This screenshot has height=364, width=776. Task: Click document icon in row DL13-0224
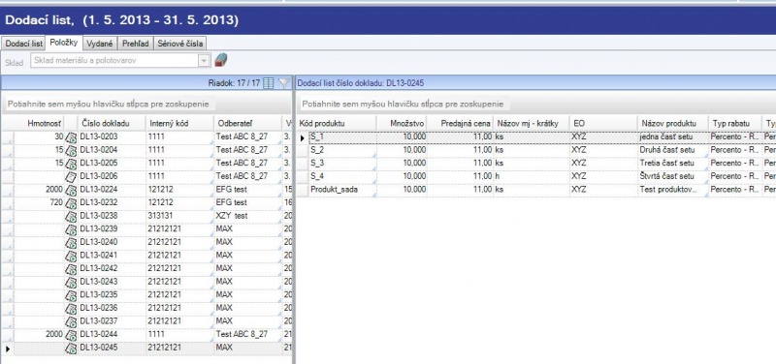click(71, 190)
